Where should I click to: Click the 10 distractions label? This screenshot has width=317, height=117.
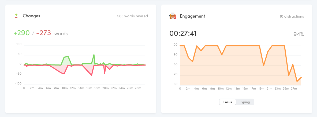point(292,16)
